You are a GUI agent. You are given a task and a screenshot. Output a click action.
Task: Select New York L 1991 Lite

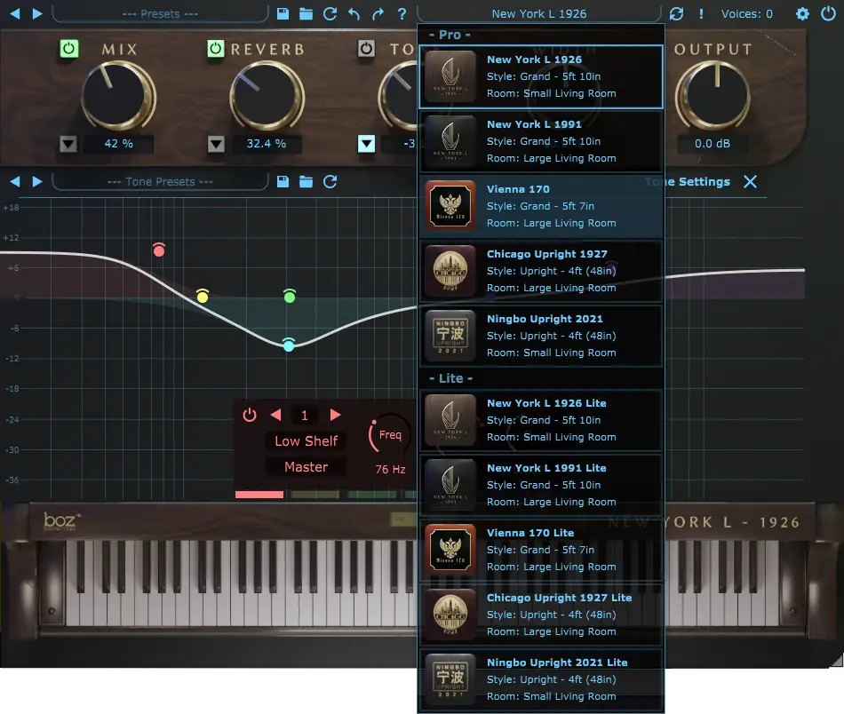[x=541, y=485]
